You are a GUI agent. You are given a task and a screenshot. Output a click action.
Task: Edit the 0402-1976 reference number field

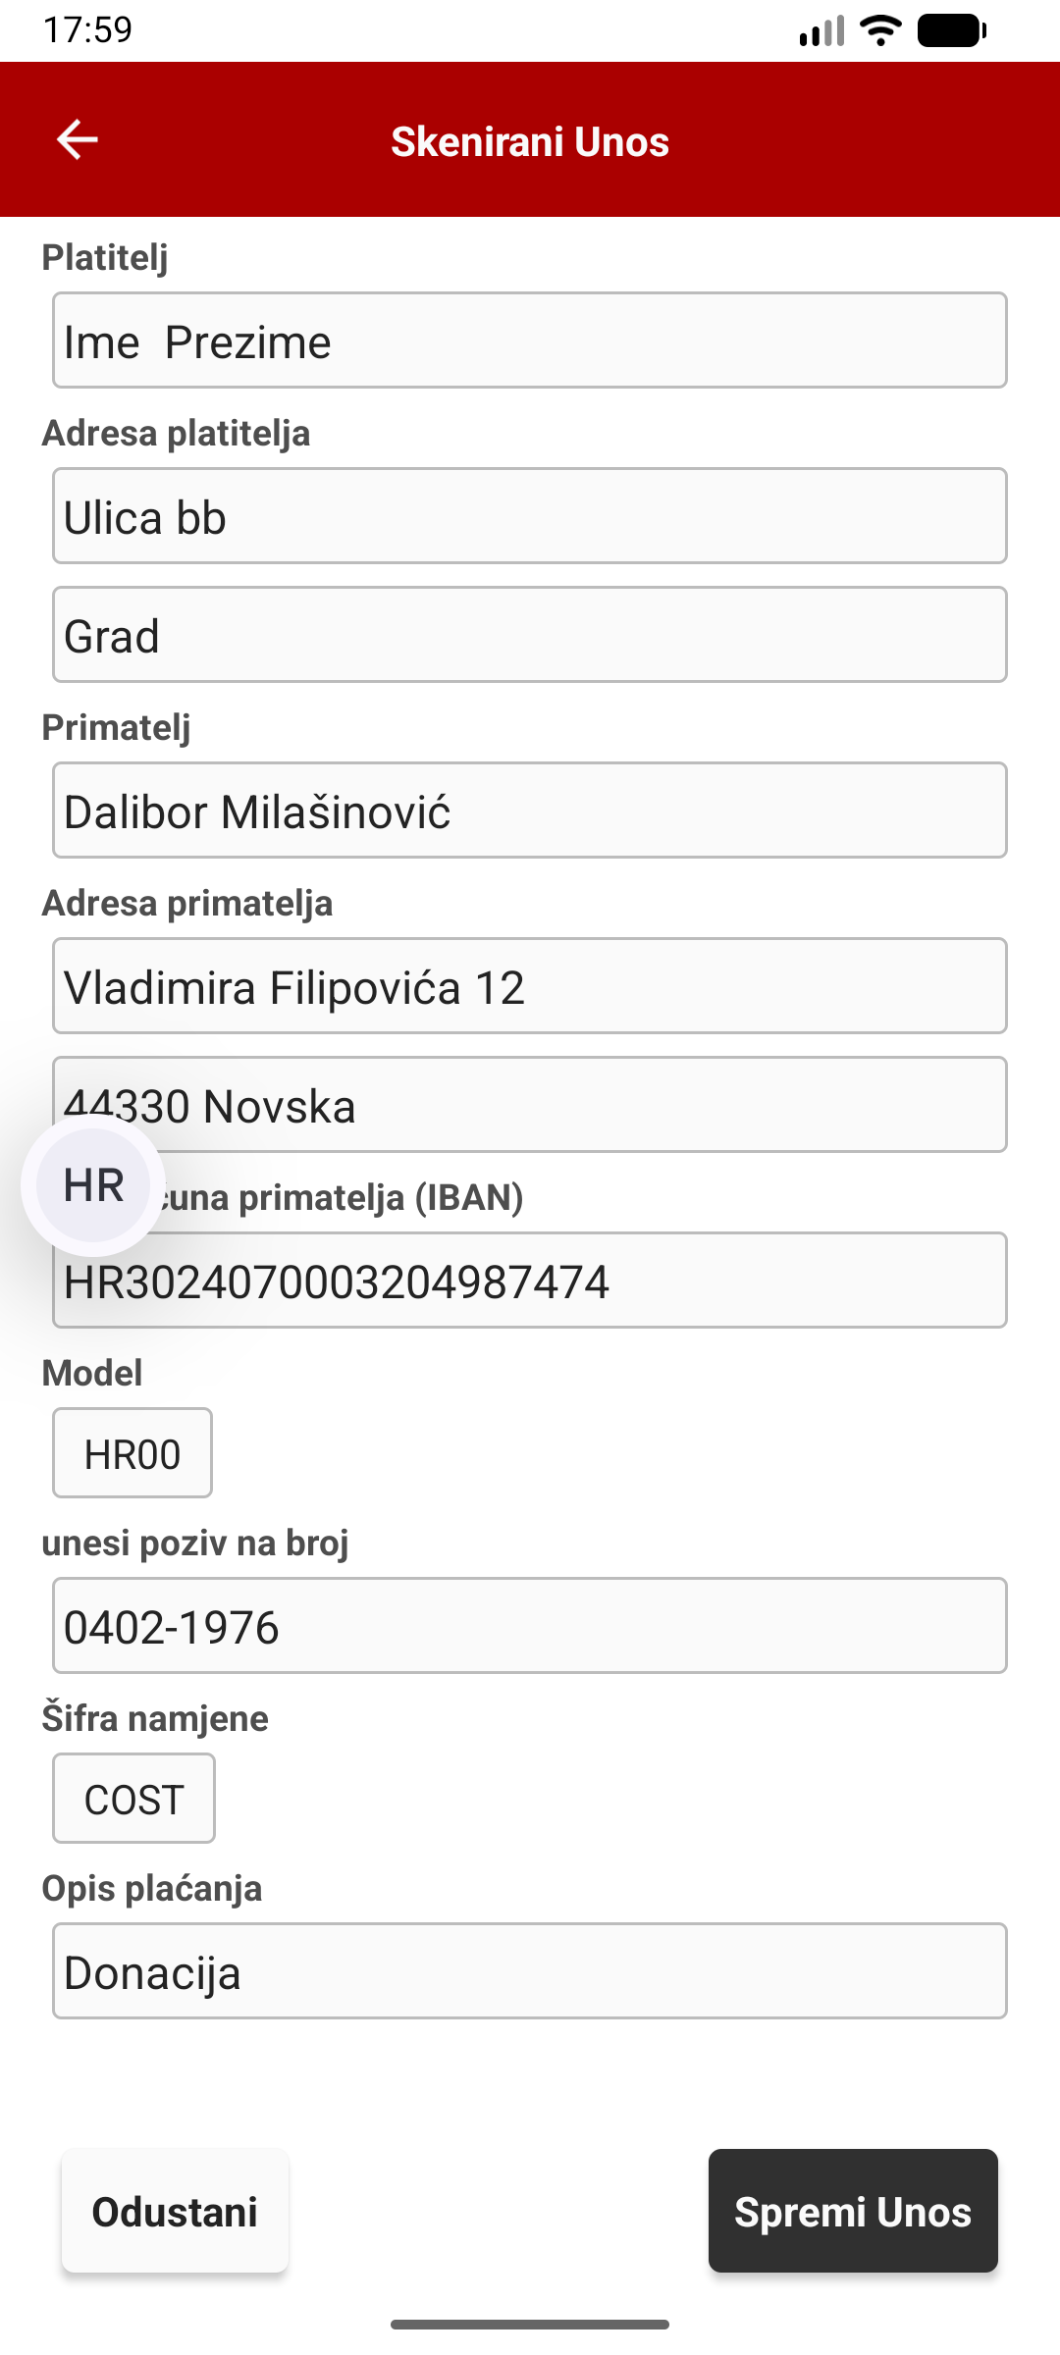point(530,1626)
